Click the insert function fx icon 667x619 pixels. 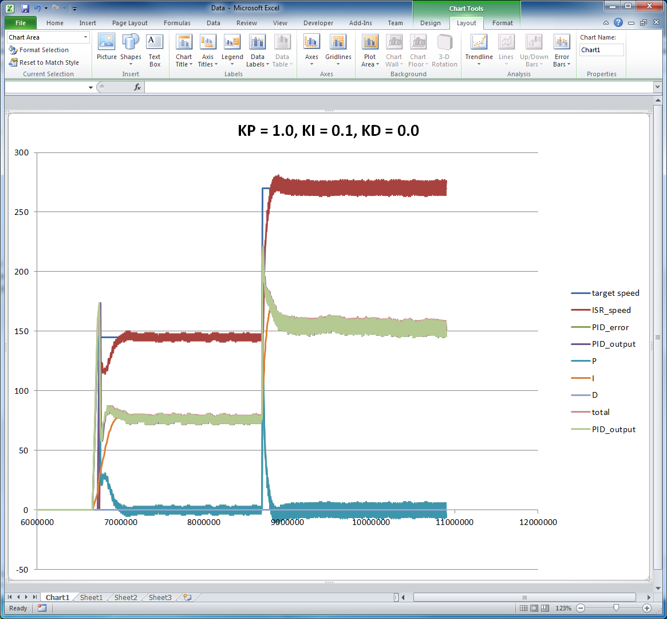click(x=137, y=87)
